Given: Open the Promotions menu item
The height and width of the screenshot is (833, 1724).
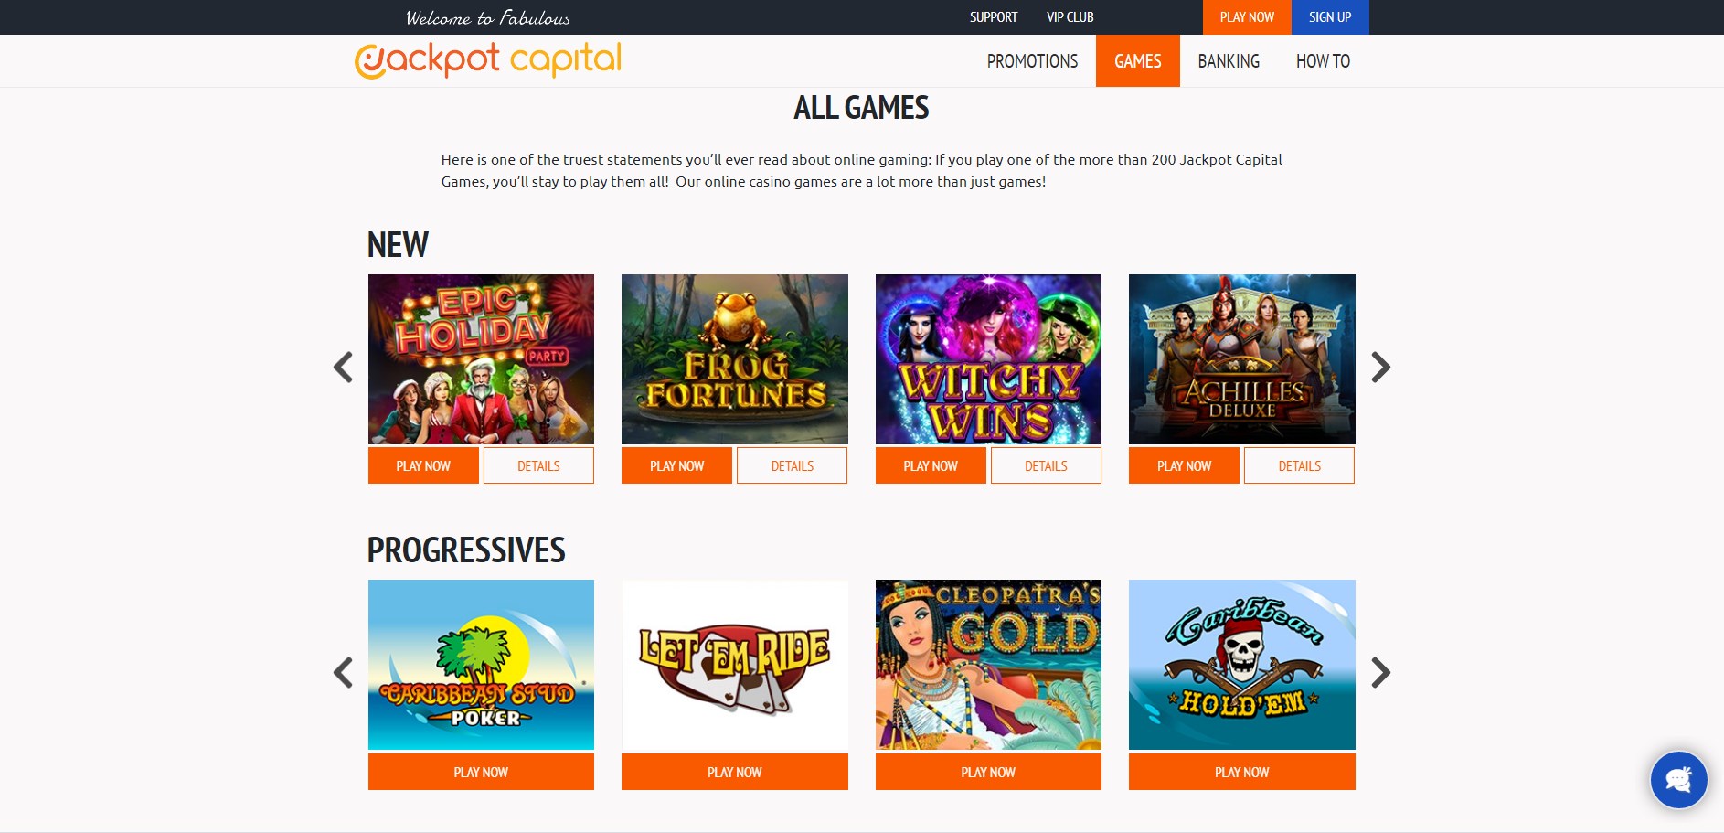Looking at the screenshot, I should point(1032,61).
